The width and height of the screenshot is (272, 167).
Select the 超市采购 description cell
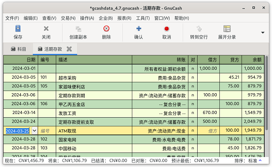(94, 77)
